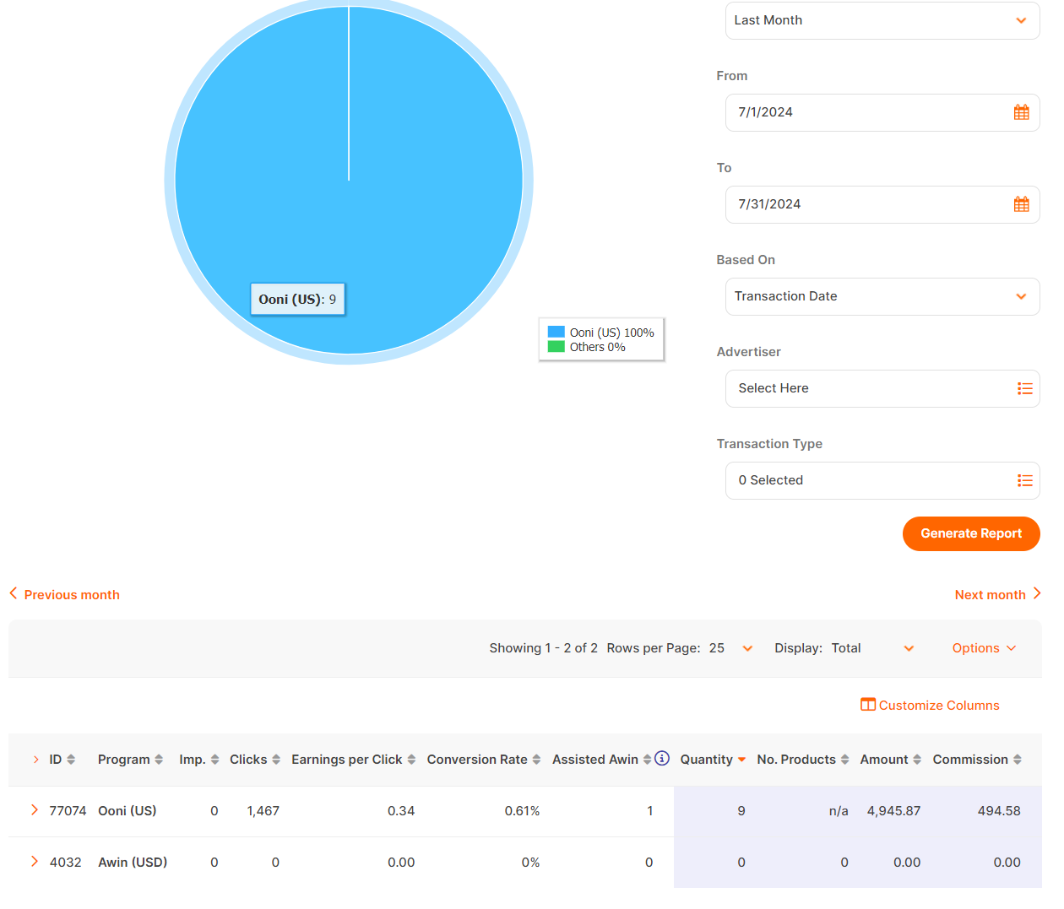This screenshot has height=909, width=1064.
Task: Open the Options menu
Action: click(x=985, y=648)
